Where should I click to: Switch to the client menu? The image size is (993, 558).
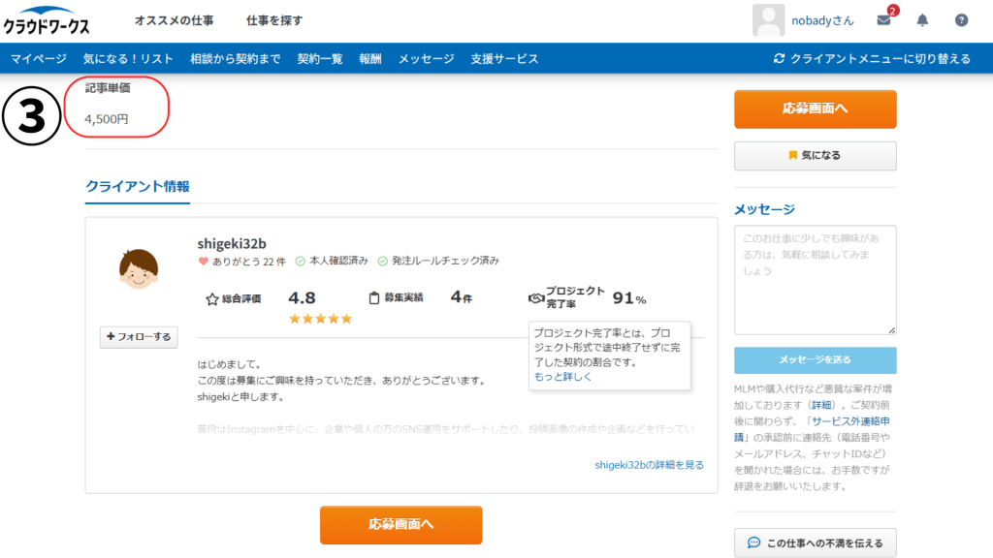tap(872, 58)
